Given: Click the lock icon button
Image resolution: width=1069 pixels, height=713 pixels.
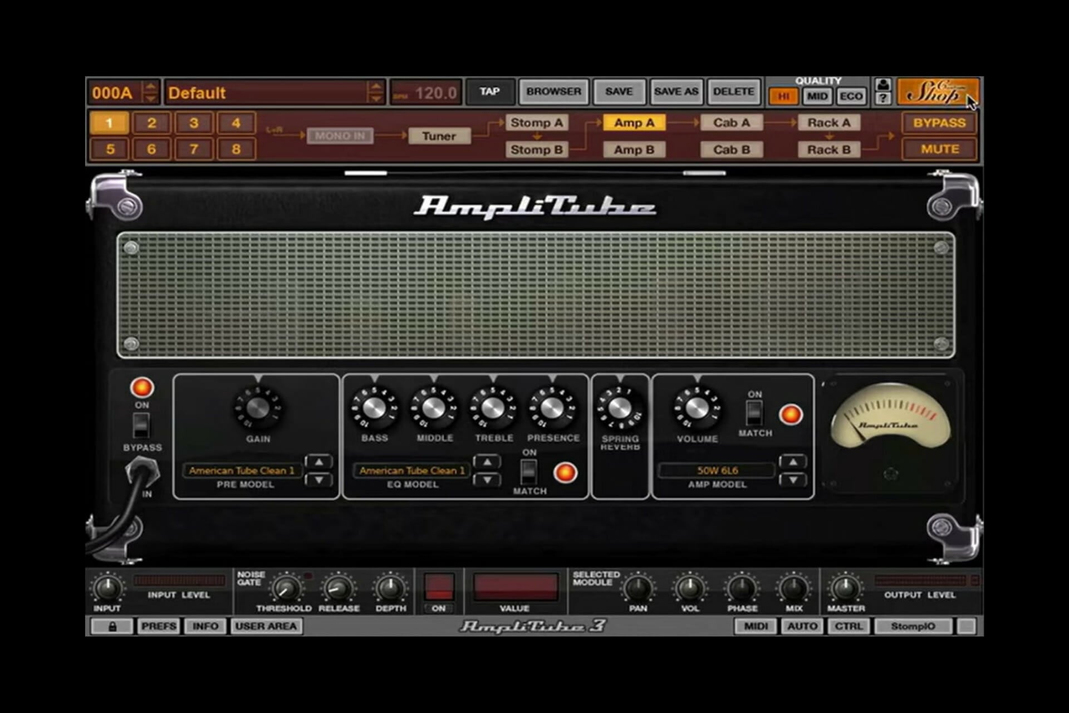Looking at the screenshot, I should coord(112,626).
